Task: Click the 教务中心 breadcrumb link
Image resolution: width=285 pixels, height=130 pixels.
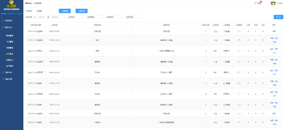Action: click(28, 3)
